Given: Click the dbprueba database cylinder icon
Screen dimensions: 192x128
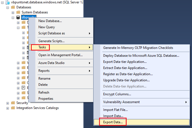Looking at the screenshot, I should point(18,17).
